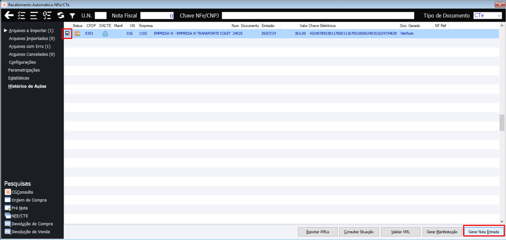Click the Validar XML button

pos(401,232)
